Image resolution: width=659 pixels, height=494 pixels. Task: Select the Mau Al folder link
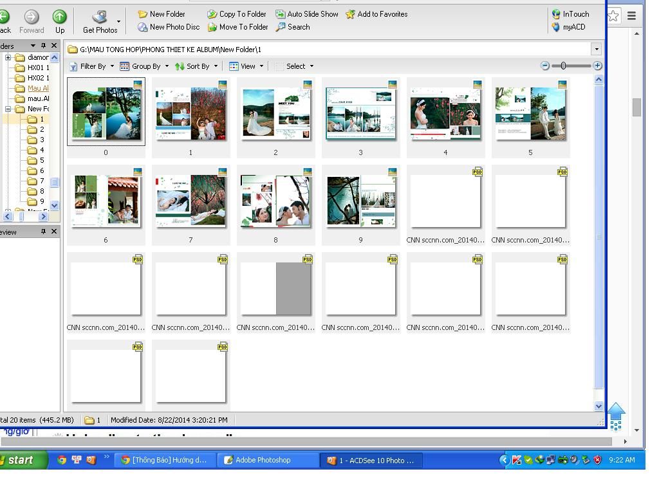pyautogui.click(x=32, y=88)
